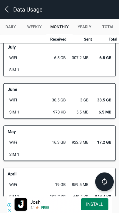Close the Josh advertisement
The width and height of the screenshot is (119, 213).
9,210
